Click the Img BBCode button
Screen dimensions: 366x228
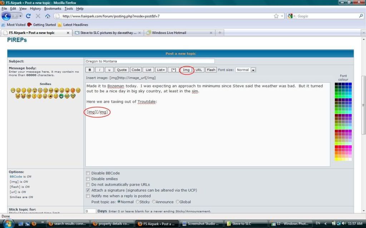coord(186,70)
